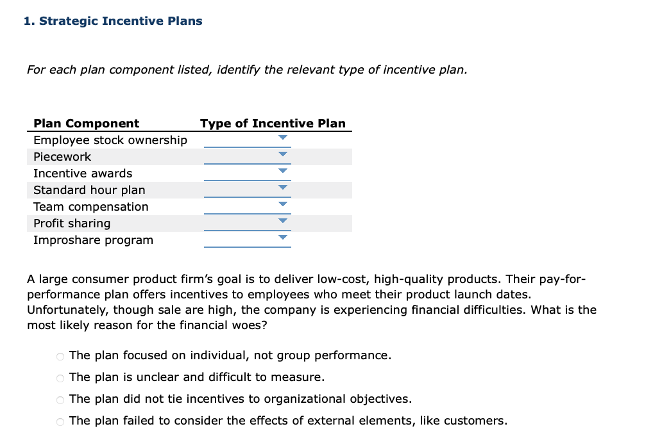Choose the external elements answer option

(x=60, y=421)
